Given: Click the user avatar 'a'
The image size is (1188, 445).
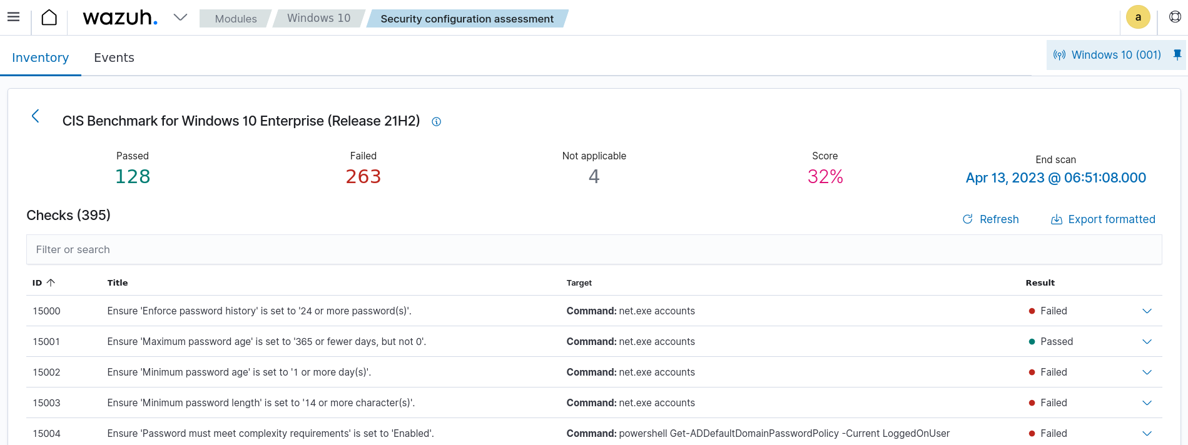Looking at the screenshot, I should pyautogui.click(x=1137, y=17).
